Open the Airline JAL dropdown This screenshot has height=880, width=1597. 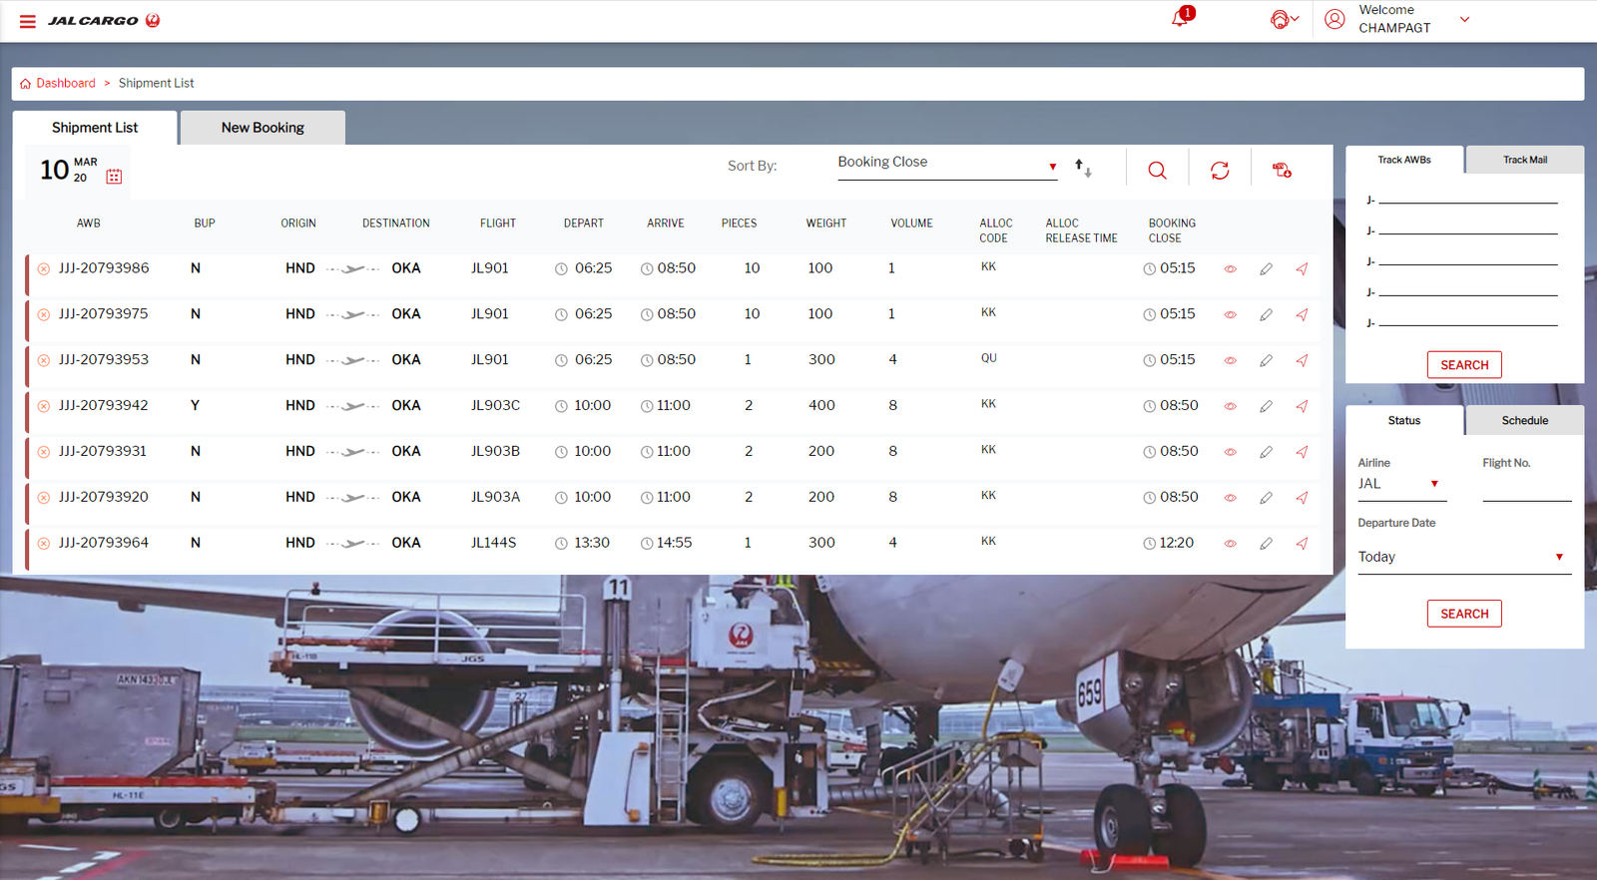(x=1400, y=484)
